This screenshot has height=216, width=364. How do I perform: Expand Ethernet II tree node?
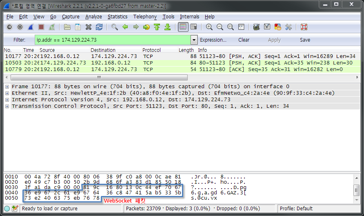tap(7, 93)
